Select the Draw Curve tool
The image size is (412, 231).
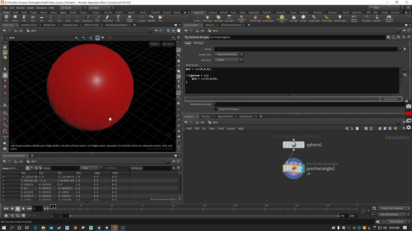87,18
